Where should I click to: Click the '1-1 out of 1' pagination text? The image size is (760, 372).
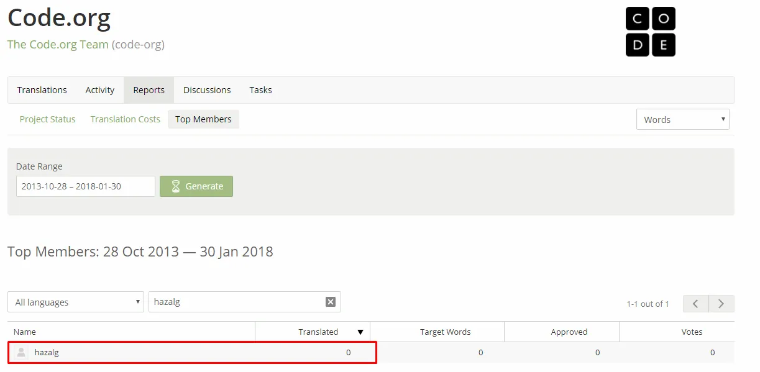point(648,304)
